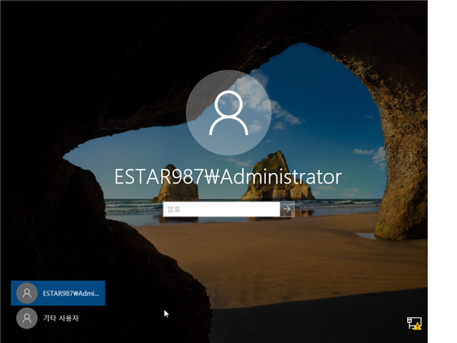The width and height of the screenshot is (457, 343).
Task: Choose the 기타 사용자 (other user) option
Action: coord(58,318)
